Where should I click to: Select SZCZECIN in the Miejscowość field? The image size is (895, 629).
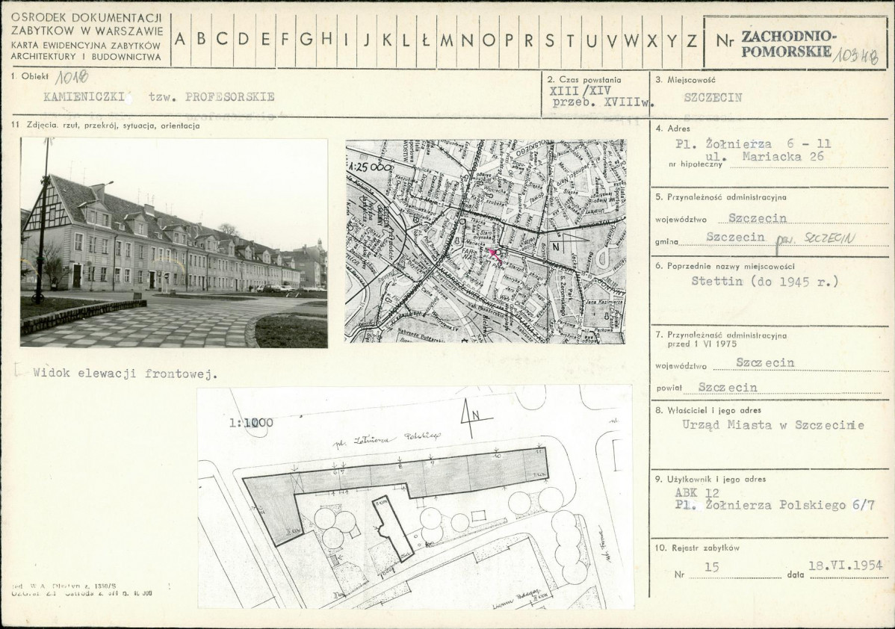tap(713, 97)
